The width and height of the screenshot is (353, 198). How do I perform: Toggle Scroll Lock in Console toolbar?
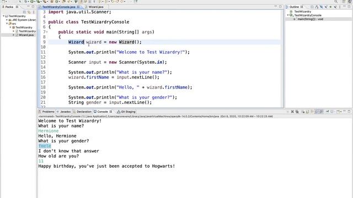[x=308, y=112]
